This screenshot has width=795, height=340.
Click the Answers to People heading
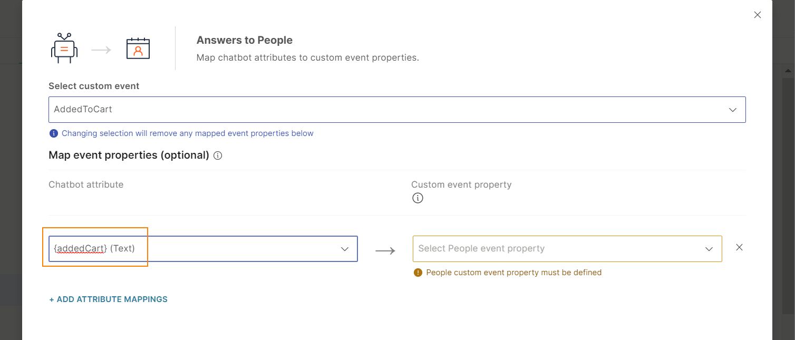[244, 40]
